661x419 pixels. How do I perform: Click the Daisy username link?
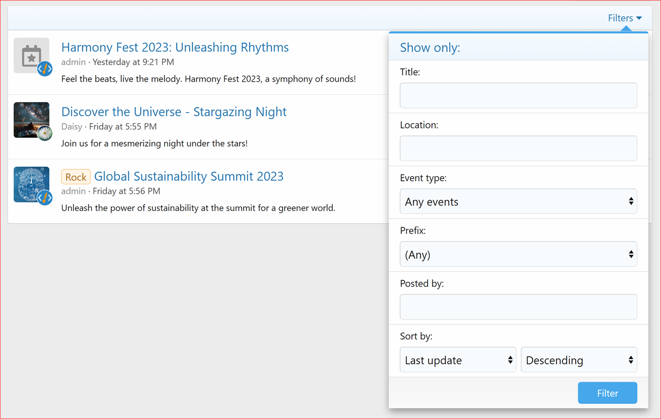[x=72, y=127]
